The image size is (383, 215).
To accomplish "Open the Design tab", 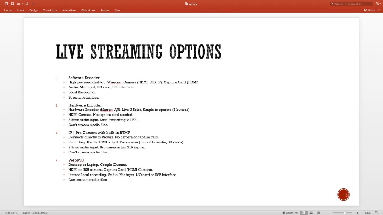I will coord(34,10).
